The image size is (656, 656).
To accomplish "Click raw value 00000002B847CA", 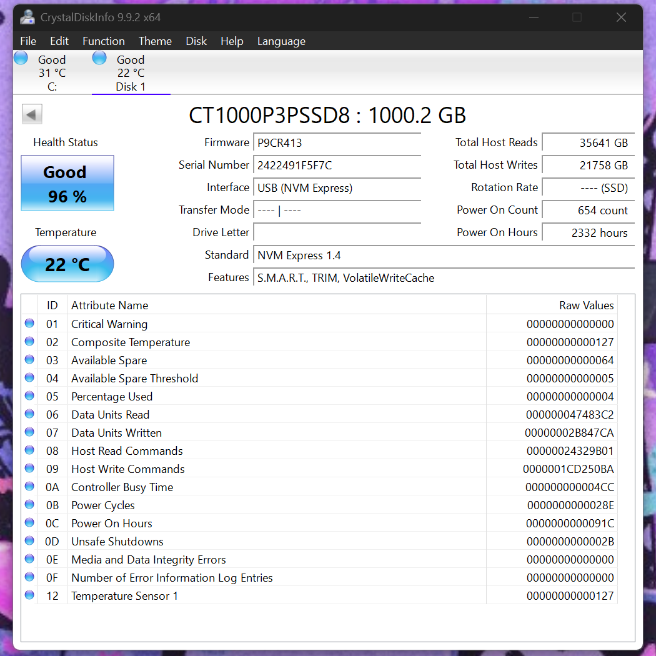I will click(x=569, y=432).
